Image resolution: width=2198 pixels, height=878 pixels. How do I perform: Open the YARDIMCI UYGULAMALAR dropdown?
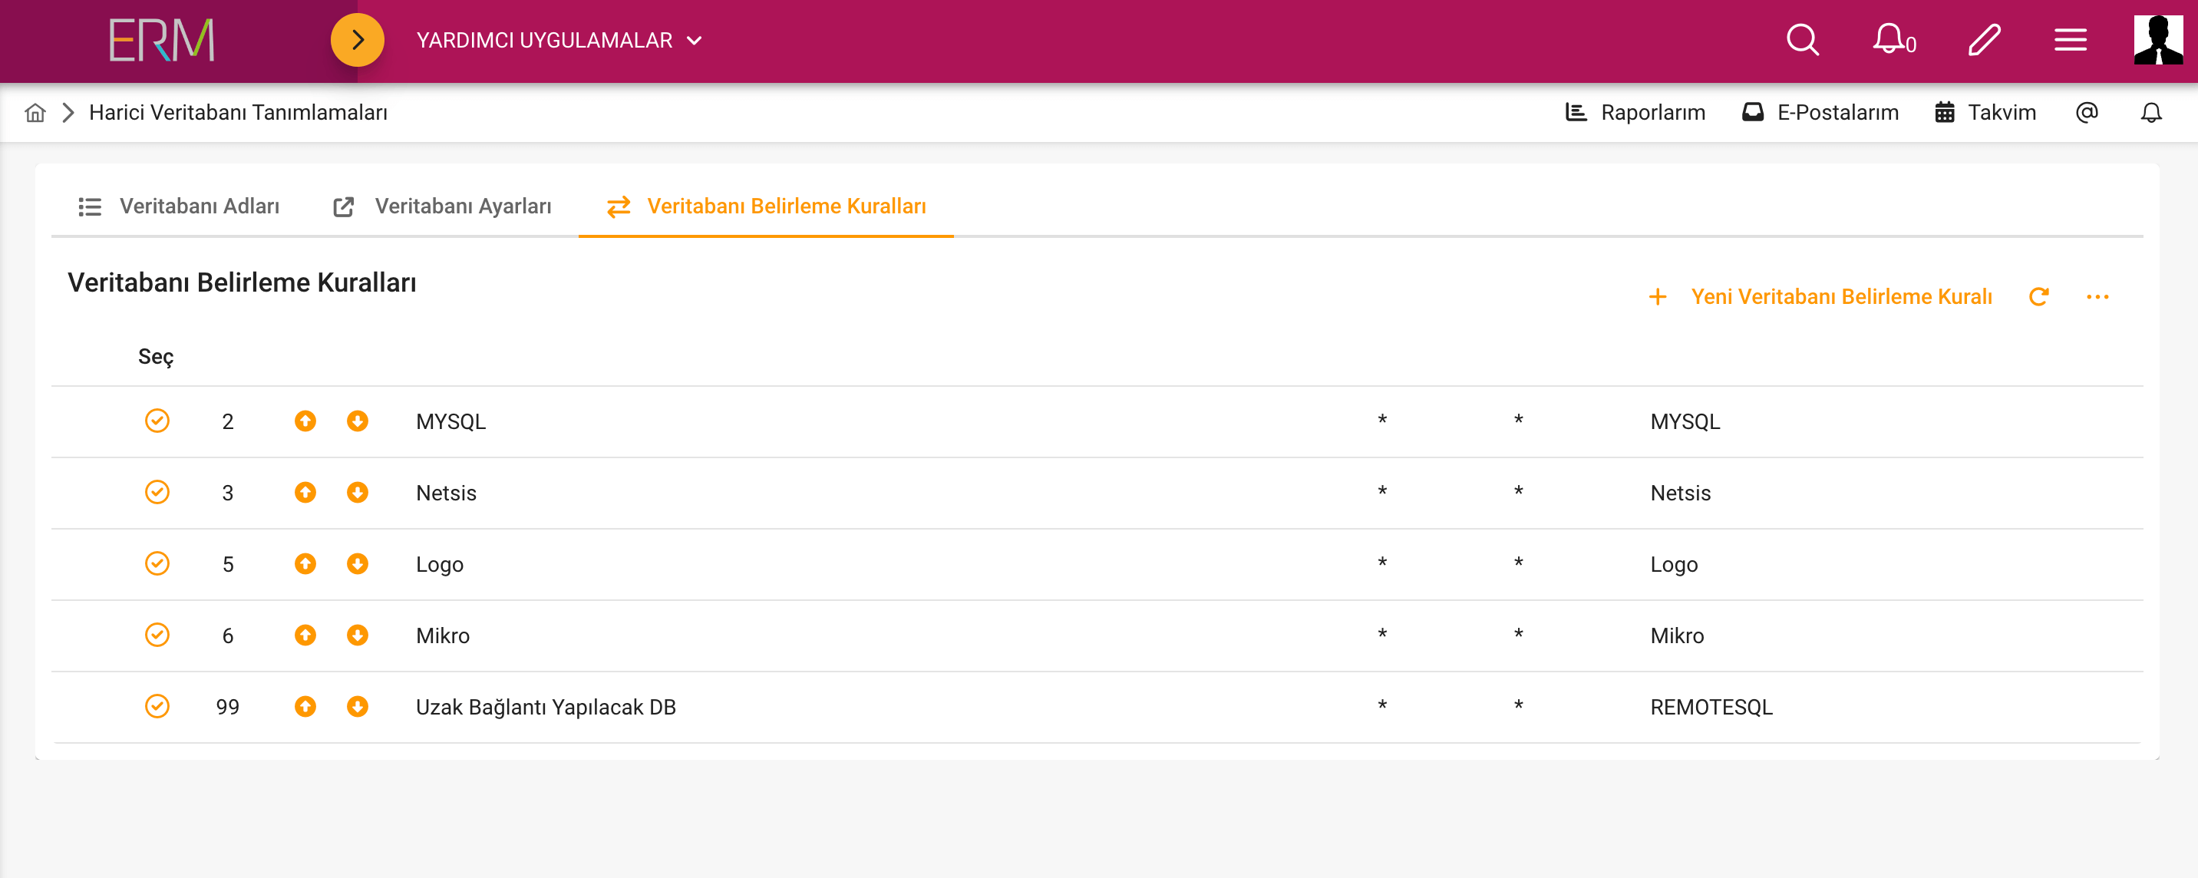click(x=559, y=39)
